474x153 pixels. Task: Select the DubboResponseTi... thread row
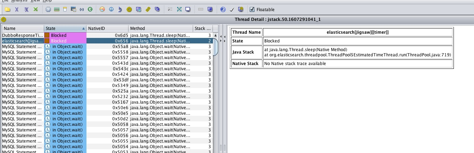point(107,35)
